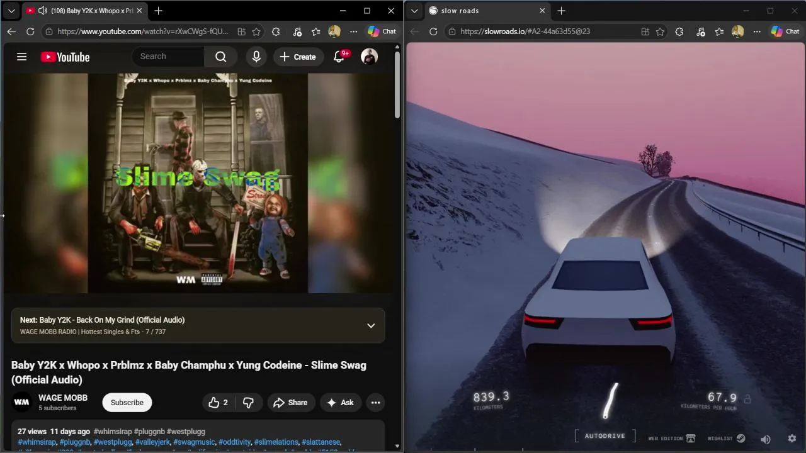
Task: Open WISHLIST Steam link in slow roads
Action: pos(727,439)
